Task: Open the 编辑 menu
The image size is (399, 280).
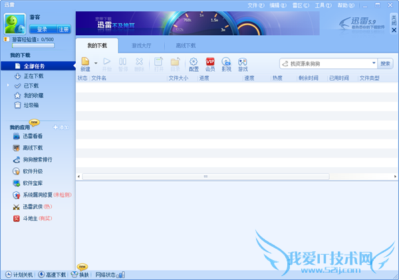Action: coord(278,5)
